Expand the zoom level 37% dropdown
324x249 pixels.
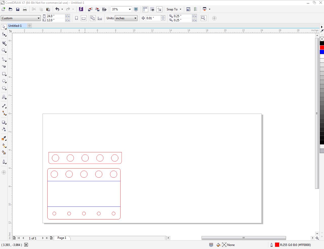[130, 9]
